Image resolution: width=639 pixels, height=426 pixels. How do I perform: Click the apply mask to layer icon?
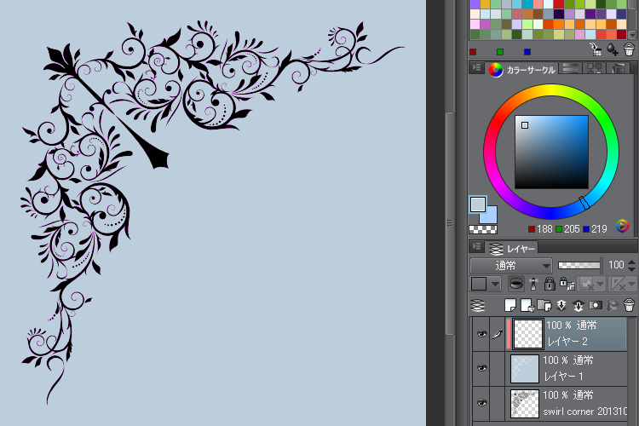(612, 305)
